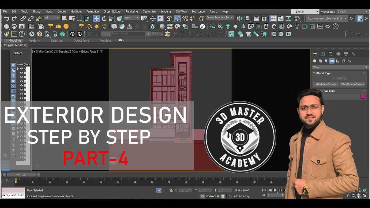Viewport: 370px width, 208px height.
Task: Toggle the Angle Snap button
Action: coord(177,18)
